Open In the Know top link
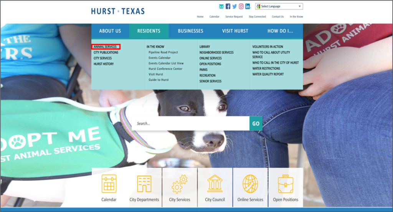Image resolution: width=393 pixels, height=212 pixels. coord(296,17)
